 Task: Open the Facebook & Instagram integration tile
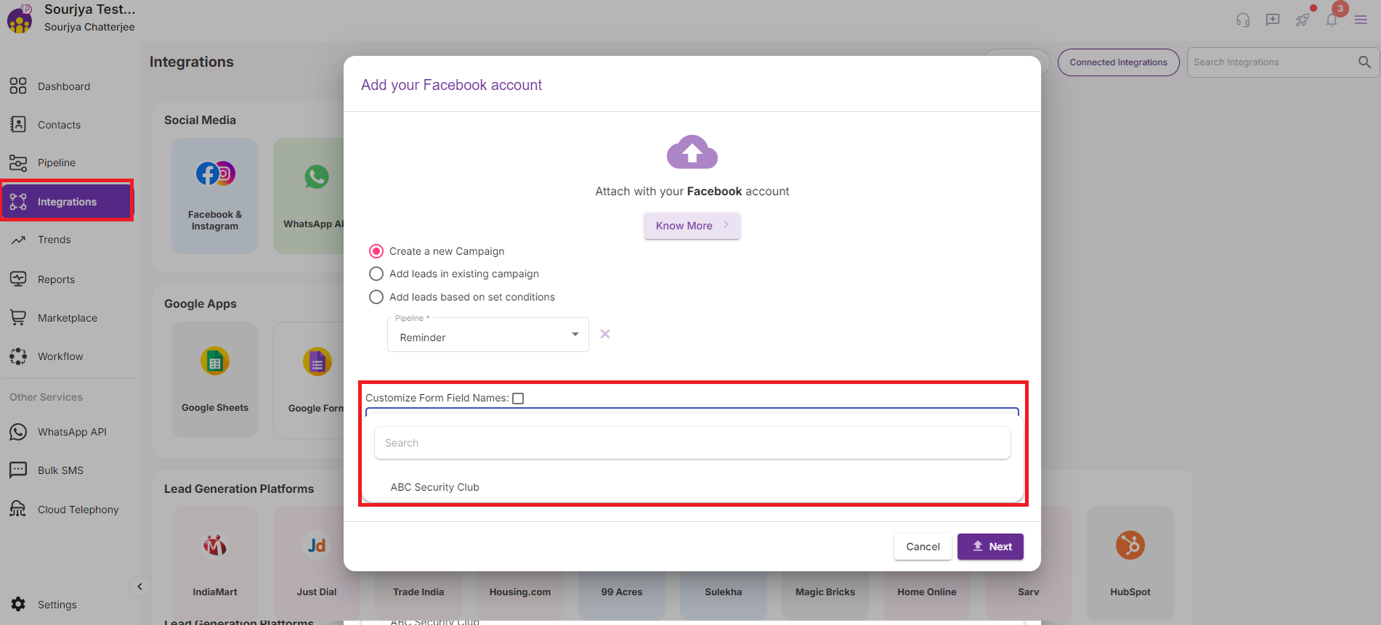point(215,196)
